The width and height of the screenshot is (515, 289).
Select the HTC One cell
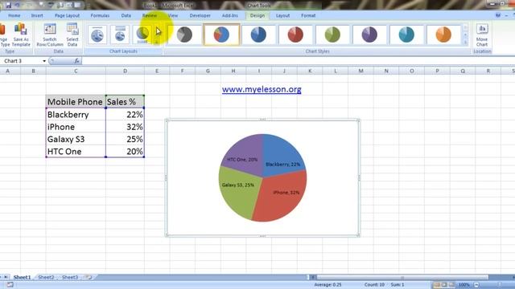tap(76, 152)
